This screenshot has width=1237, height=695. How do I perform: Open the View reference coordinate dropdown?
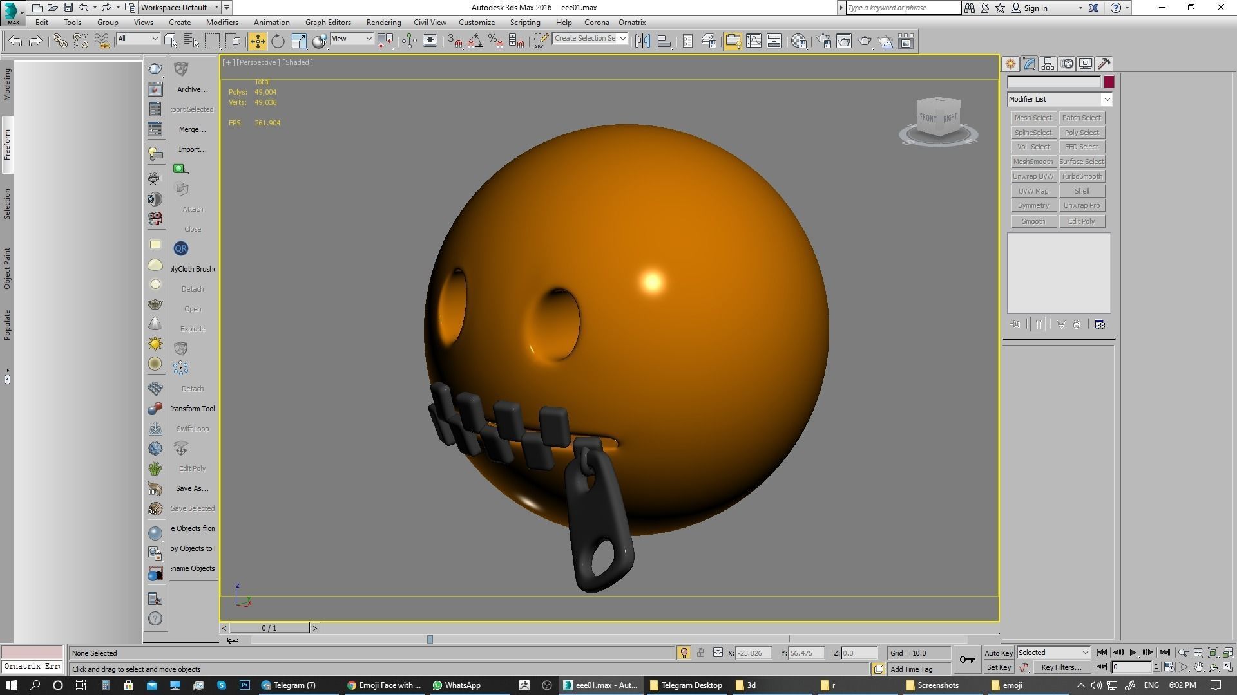pyautogui.click(x=352, y=39)
